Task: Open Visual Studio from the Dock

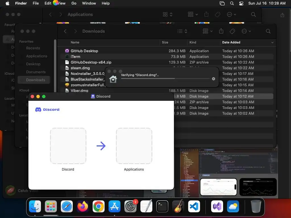Action: (x=217, y=206)
